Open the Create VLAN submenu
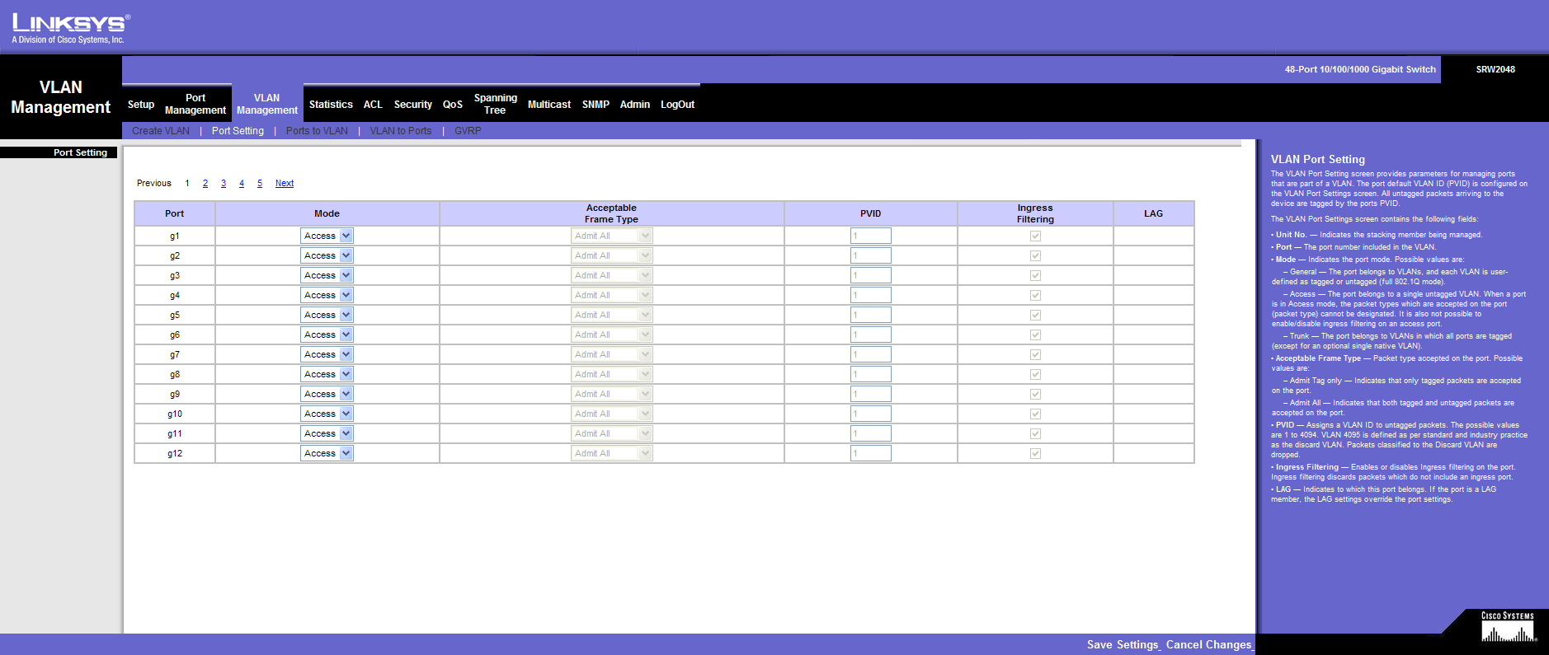The image size is (1549, 655). click(x=161, y=131)
